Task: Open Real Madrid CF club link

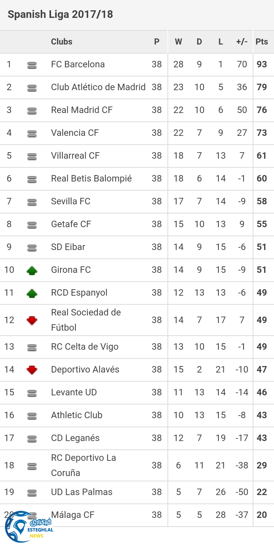Action: pyautogui.click(x=82, y=110)
